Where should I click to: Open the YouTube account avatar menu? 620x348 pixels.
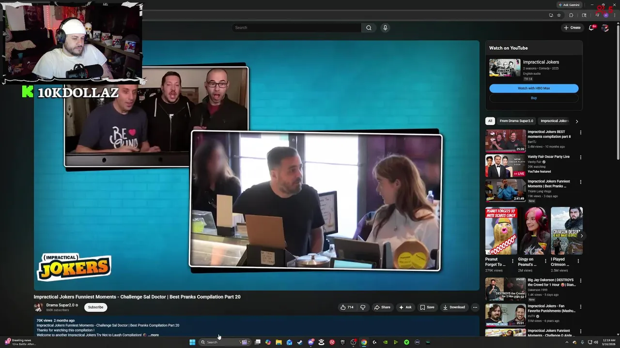pyautogui.click(x=605, y=28)
